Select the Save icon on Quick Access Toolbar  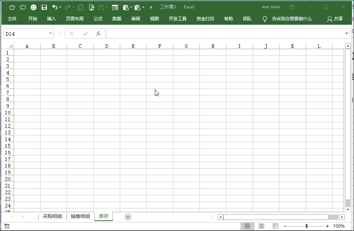[44, 7]
